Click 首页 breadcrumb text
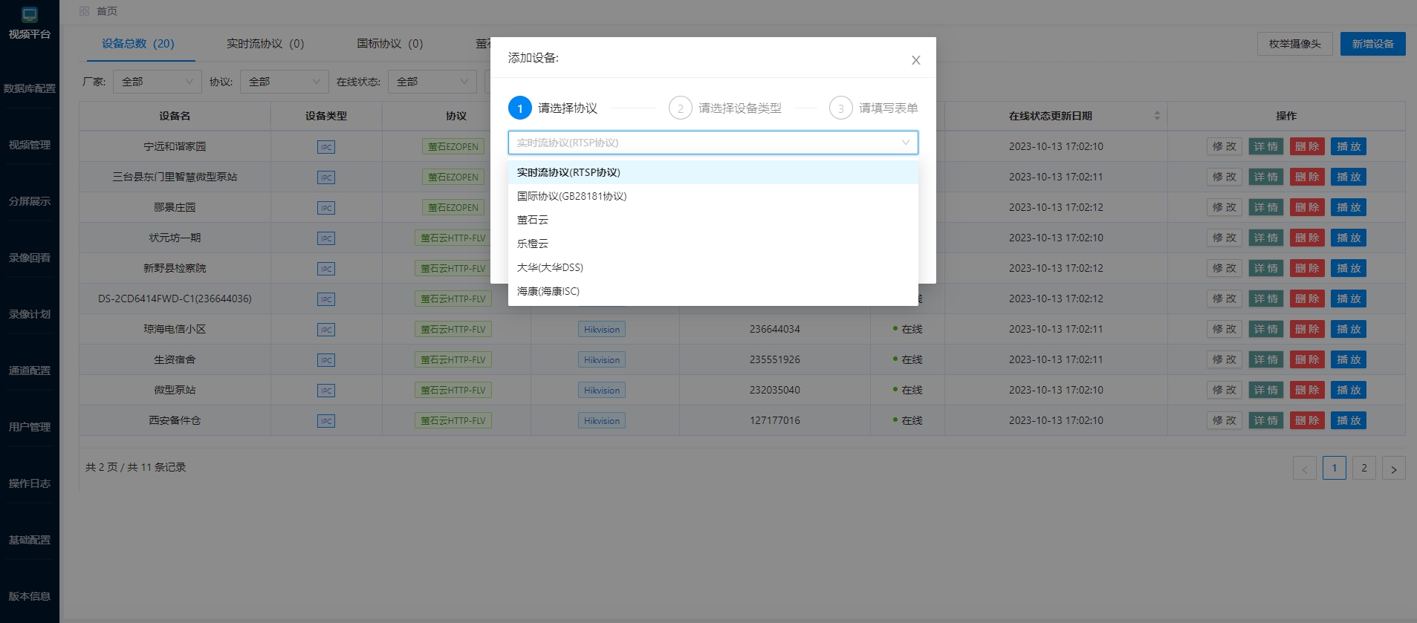The image size is (1417, 623). coord(107,11)
